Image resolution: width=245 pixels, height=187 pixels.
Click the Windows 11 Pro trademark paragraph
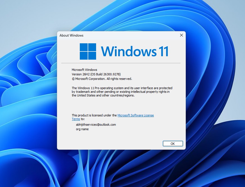pos(122,92)
